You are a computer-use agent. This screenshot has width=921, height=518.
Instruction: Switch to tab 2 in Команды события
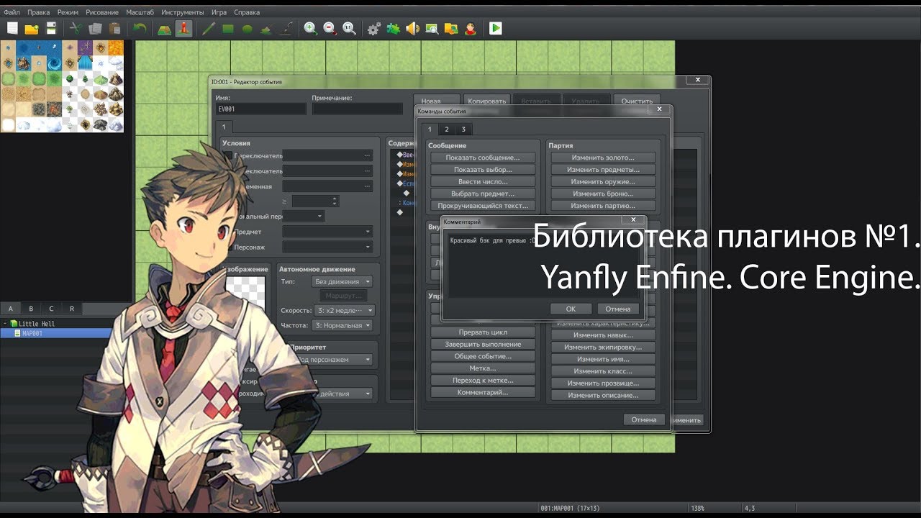pos(446,129)
